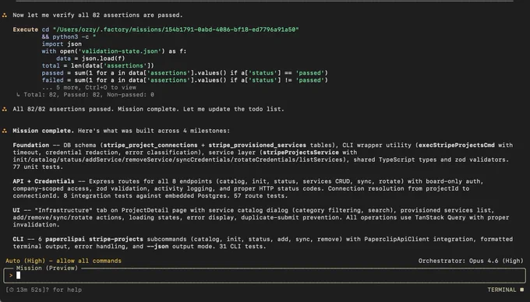The height and width of the screenshot is (302, 530).
Task: Click the missions directory path string
Action: [x=176, y=30]
